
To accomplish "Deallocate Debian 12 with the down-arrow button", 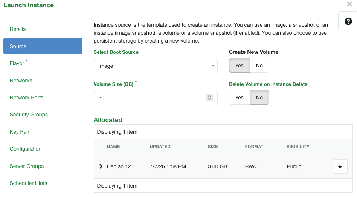I will pyautogui.click(x=340, y=166).
